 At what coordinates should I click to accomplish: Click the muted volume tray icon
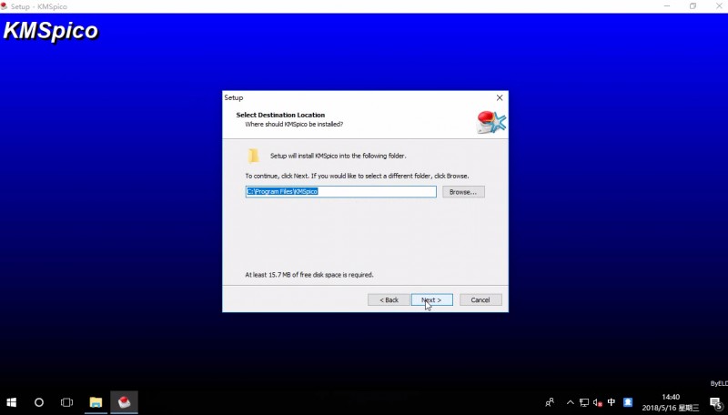(598, 402)
